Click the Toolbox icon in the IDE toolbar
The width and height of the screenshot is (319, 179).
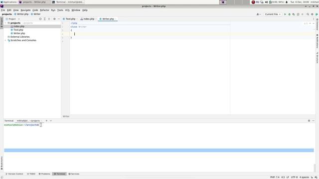(x=317, y=14)
